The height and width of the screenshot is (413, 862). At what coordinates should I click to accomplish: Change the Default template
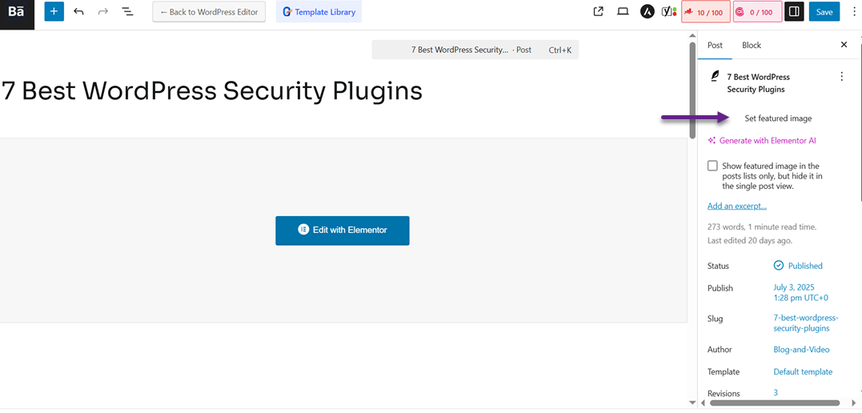tap(803, 371)
